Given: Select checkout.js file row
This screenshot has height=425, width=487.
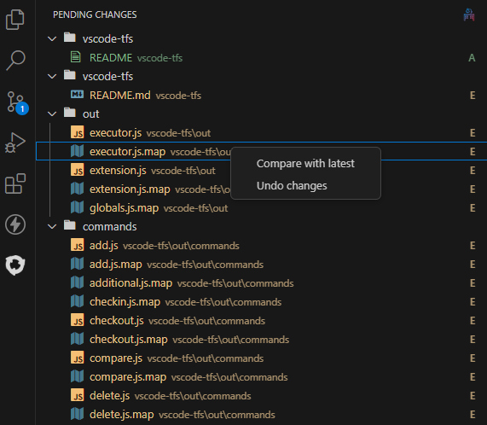Looking at the screenshot, I should (x=262, y=321).
